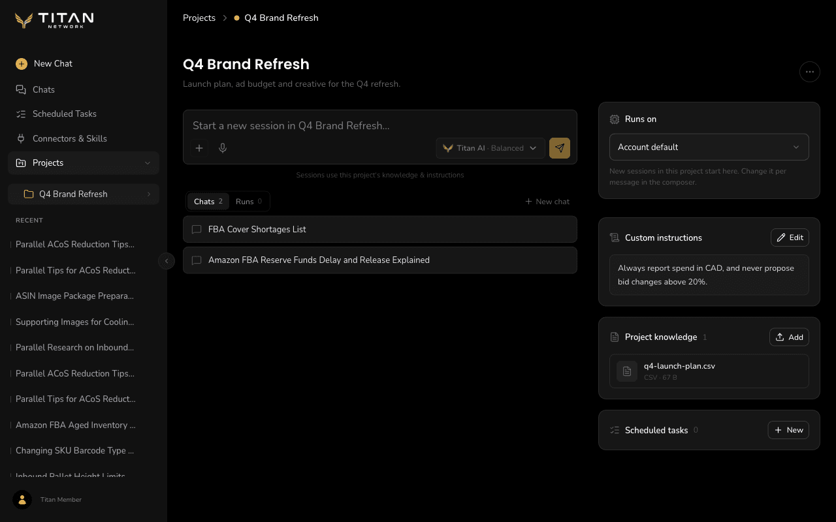
Task: Click the Projects breadcrumb link
Action: pyautogui.click(x=199, y=18)
